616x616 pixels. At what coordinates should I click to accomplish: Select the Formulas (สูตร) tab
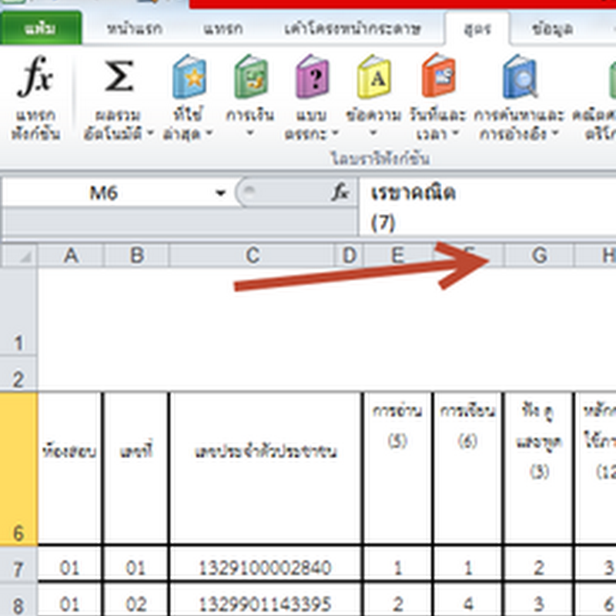(477, 28)
